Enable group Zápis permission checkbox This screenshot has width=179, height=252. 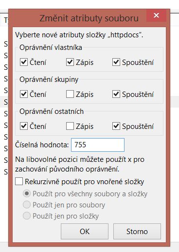coord(70,94)
